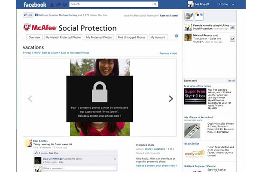Viewport: 262px width, 172px height.
Task: Click Upload & protect link below photo
Action: 157,166
